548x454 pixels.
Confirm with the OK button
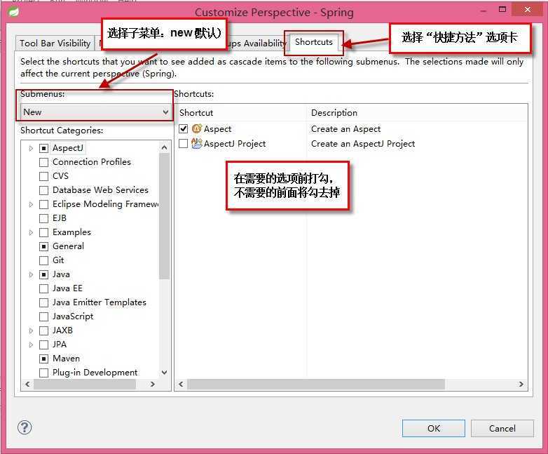pyautogui.click(x=433, y=429)
